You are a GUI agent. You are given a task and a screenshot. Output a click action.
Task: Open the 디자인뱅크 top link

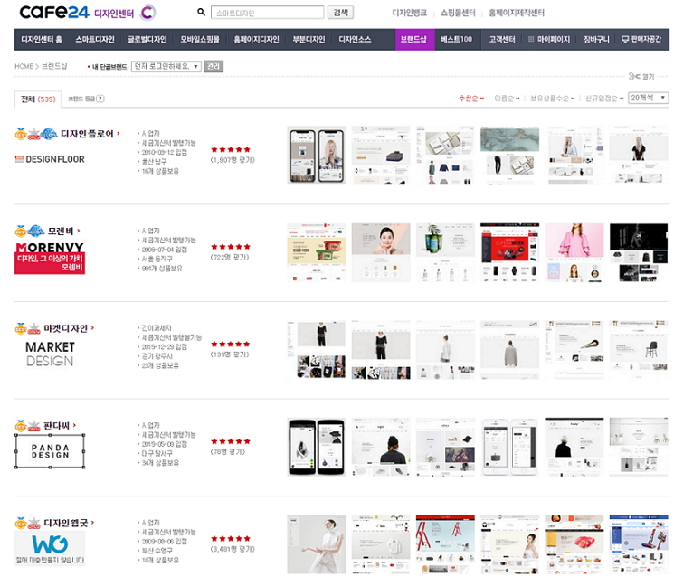click(409, 13)
